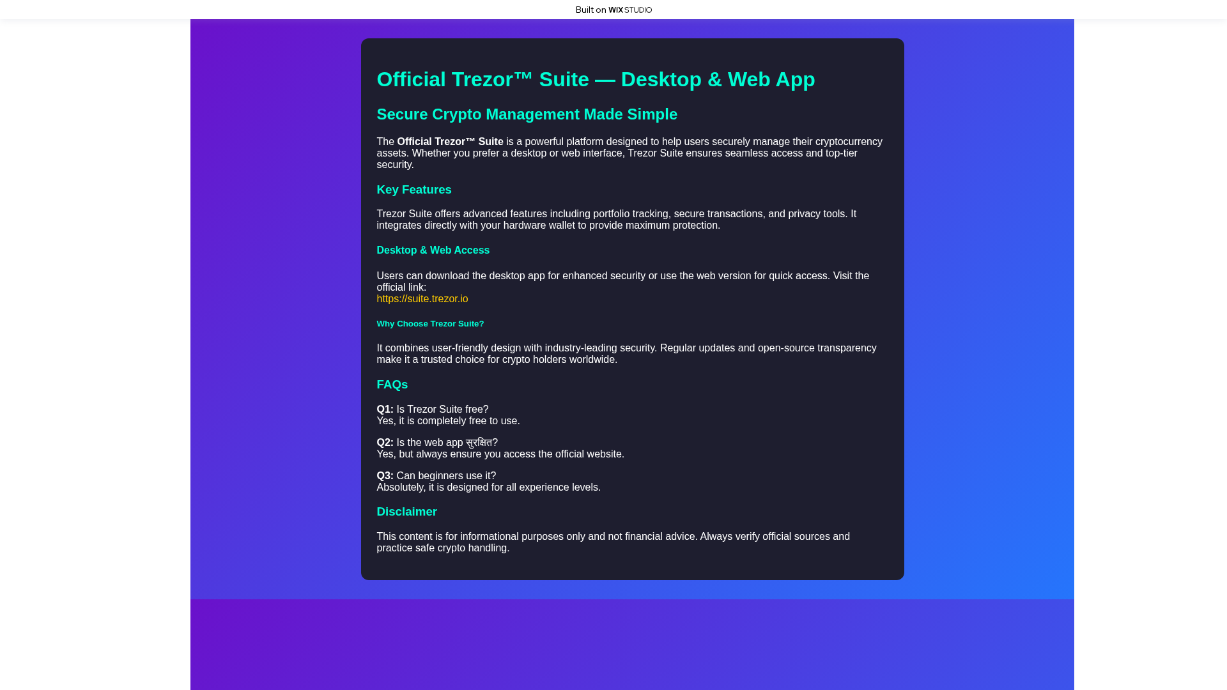Click the Disclaimer heading
The image size is (1227, 690).
406,512
